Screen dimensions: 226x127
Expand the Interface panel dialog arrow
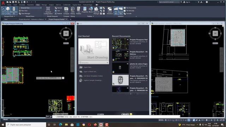point(136,17)
